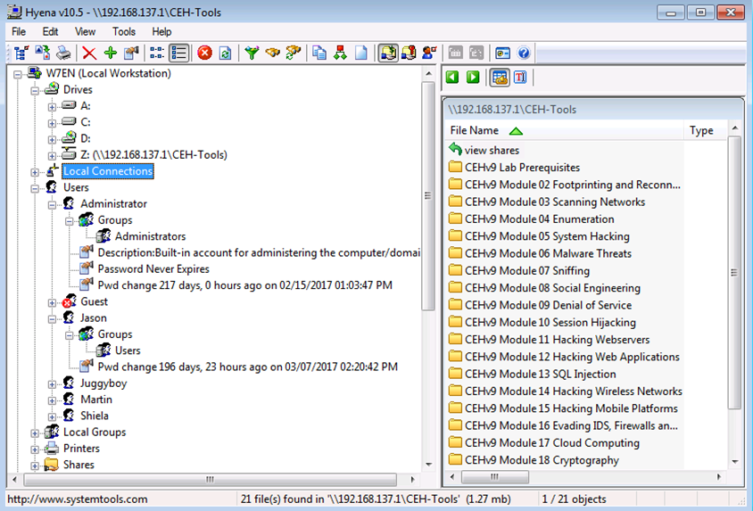The width and height of the screenshot is (753, 511).
Task: Click the file list vertical scrollbar thumb
Action: 733,273
